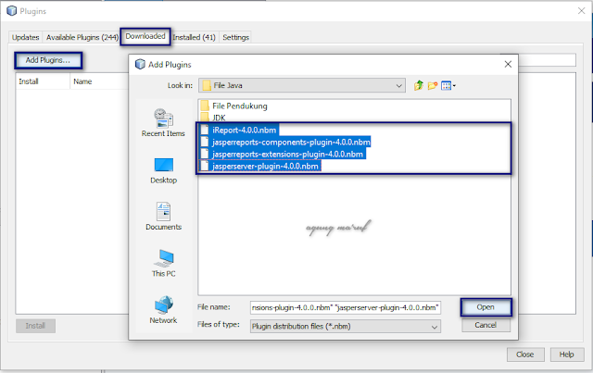Screen dimensions: 593x373
Task: Click the File Pendukung folder icon
Action: tap(205, 106)
